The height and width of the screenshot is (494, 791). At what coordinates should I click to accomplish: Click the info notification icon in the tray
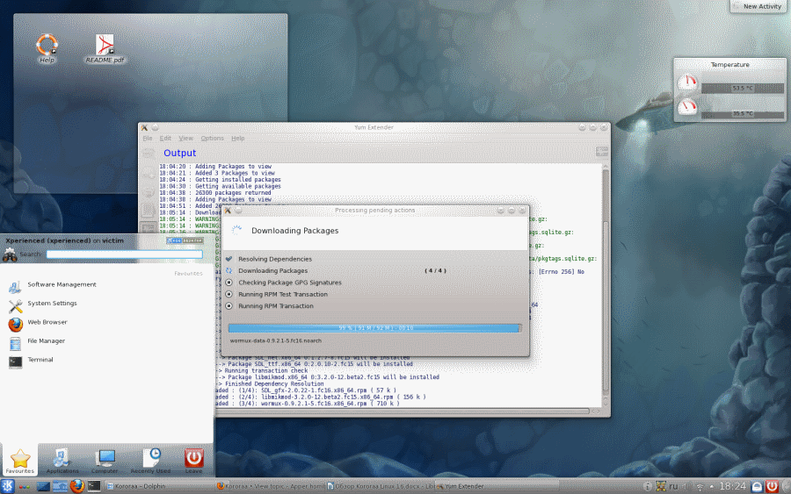coord(648,486)
